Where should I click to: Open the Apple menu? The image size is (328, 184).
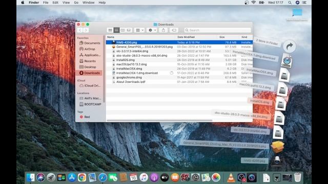pyautogui.click(x=23, y=3)
